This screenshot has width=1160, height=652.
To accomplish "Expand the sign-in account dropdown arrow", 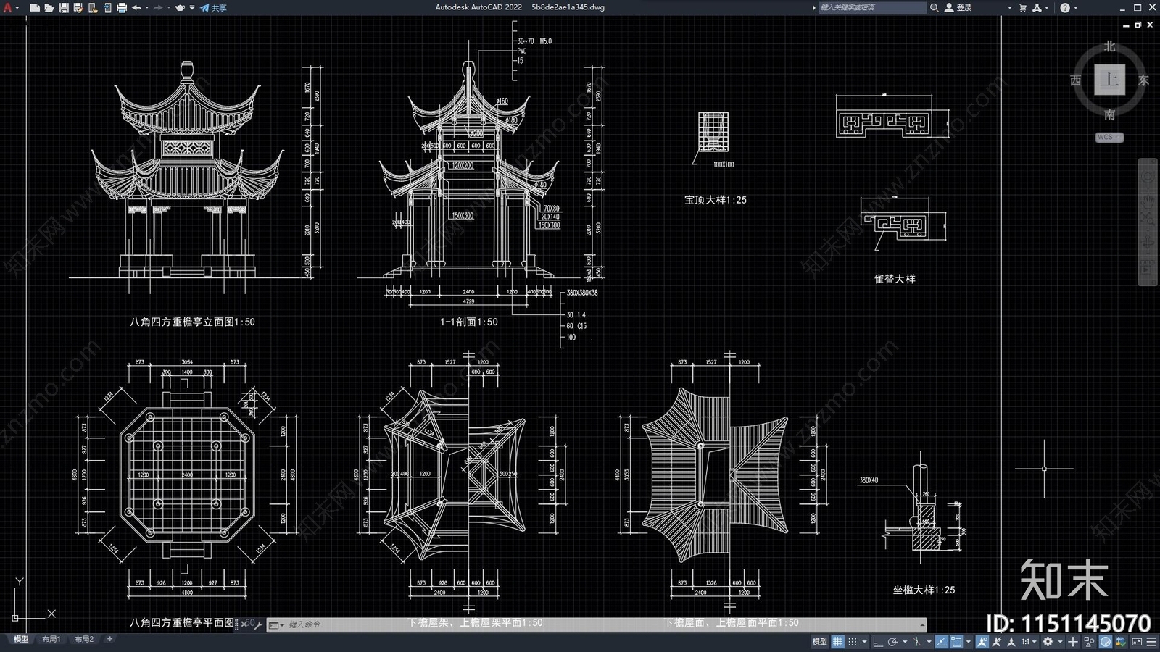I will coord(1009,8).
